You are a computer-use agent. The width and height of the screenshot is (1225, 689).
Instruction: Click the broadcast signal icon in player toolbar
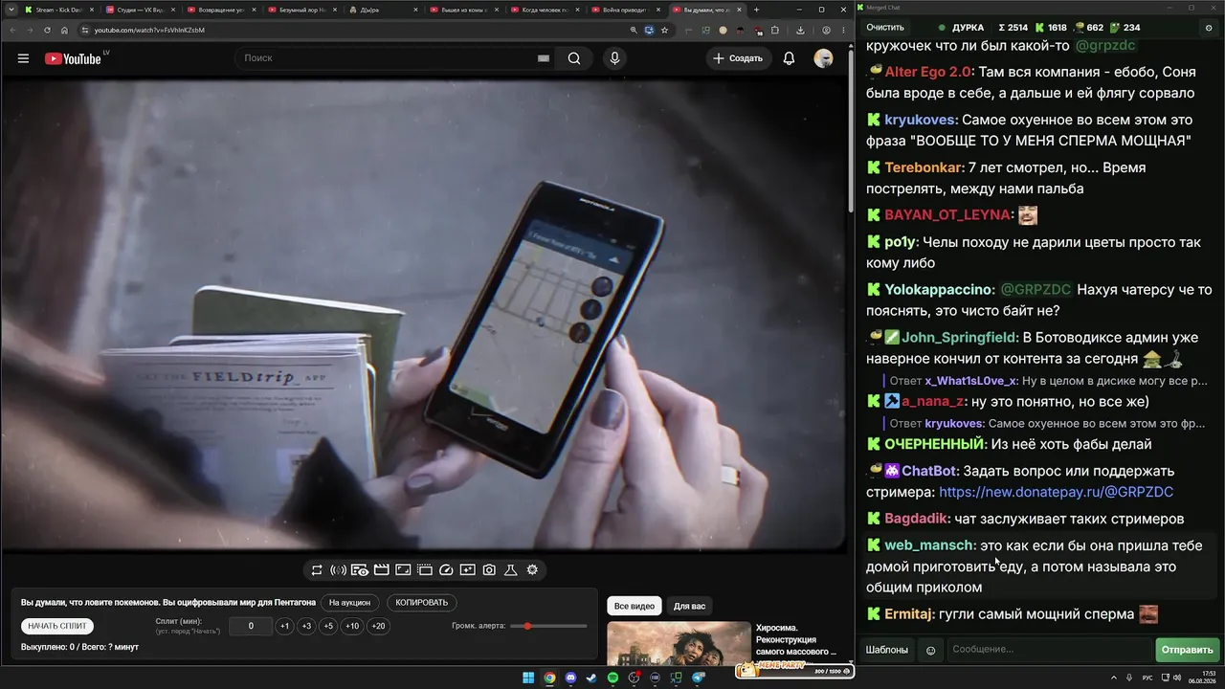pyautogui.click(x=338, y=570)
